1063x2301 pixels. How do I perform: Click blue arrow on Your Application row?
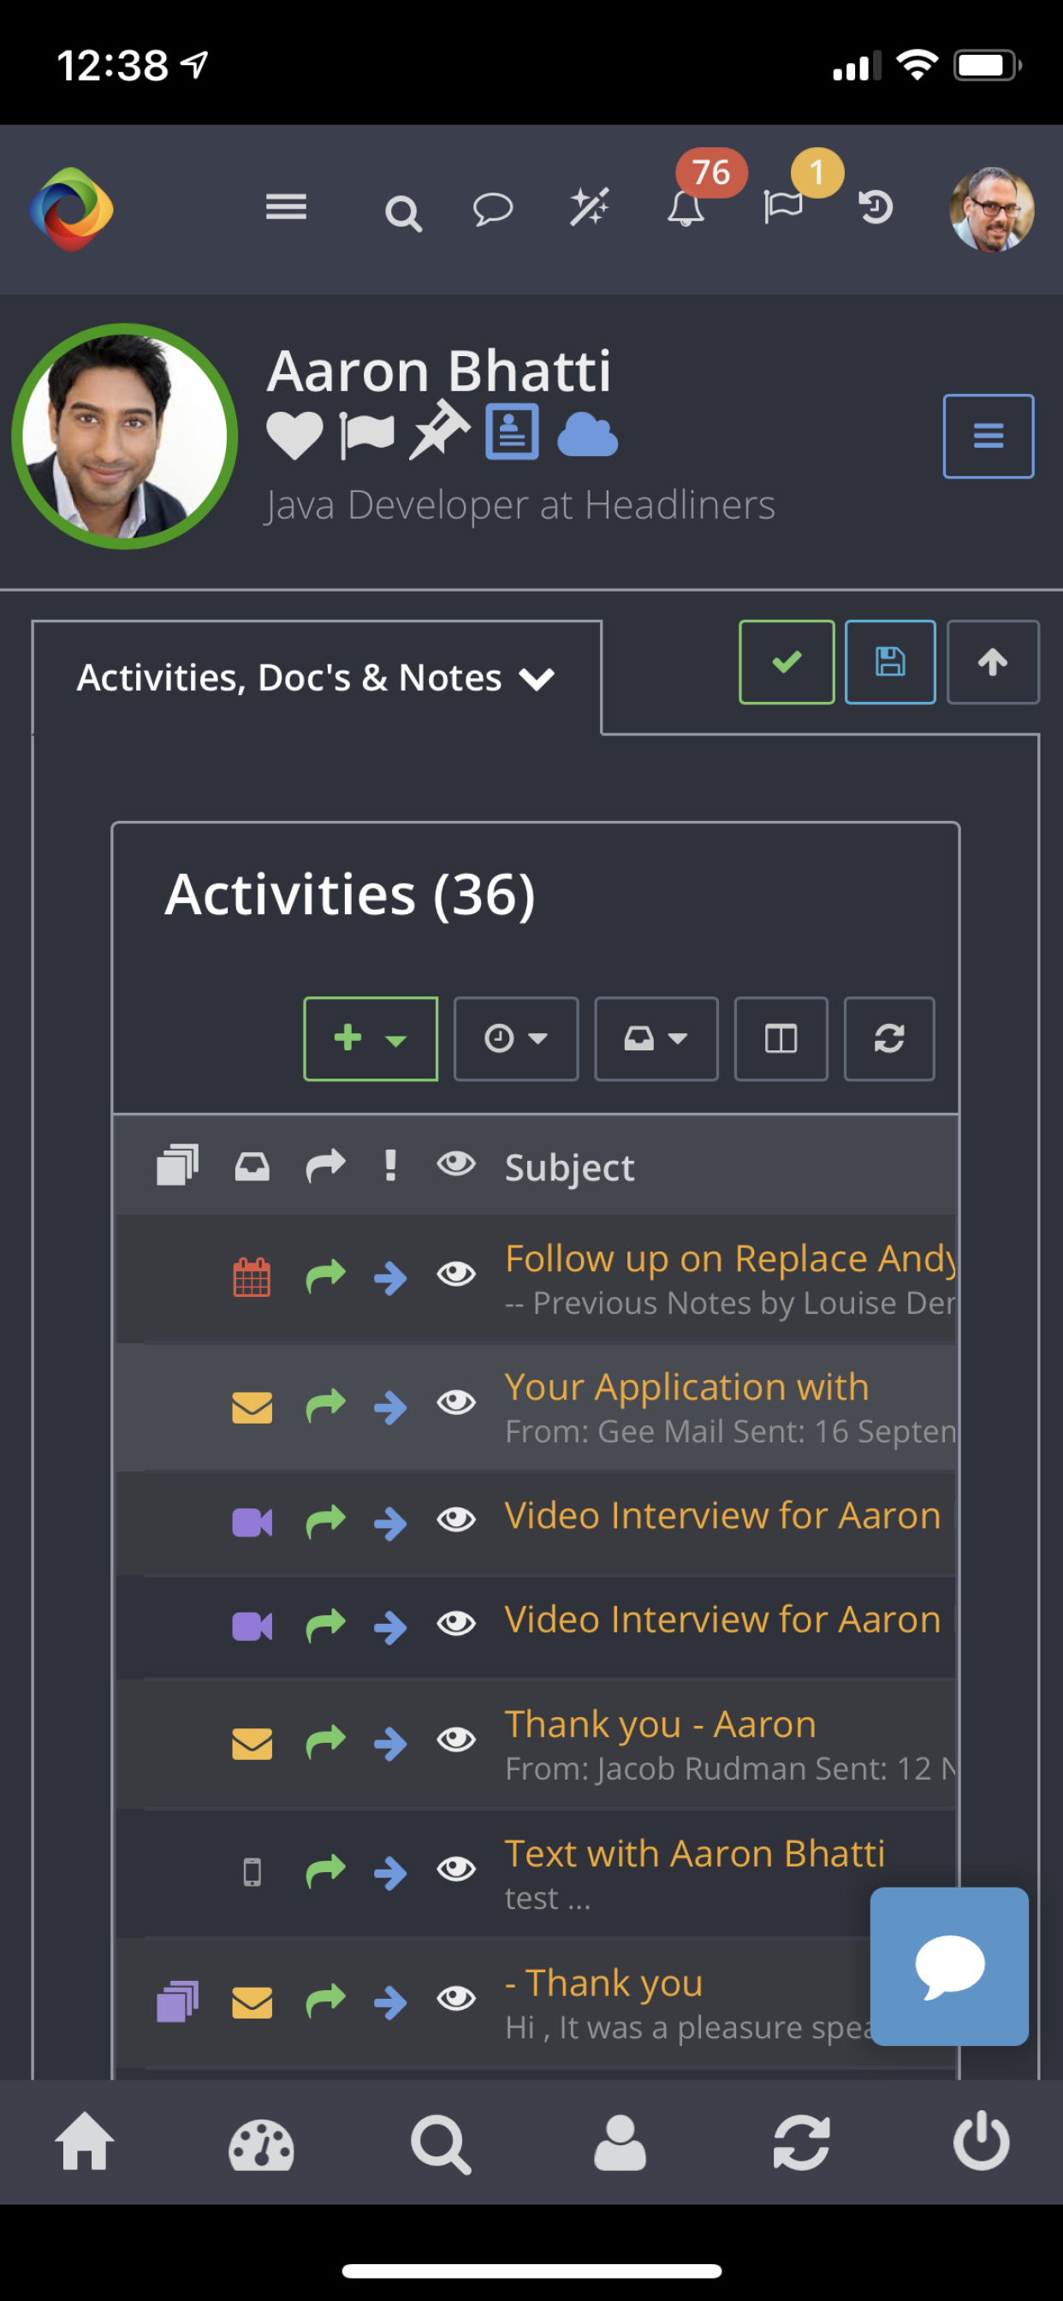pos(390,1406)
